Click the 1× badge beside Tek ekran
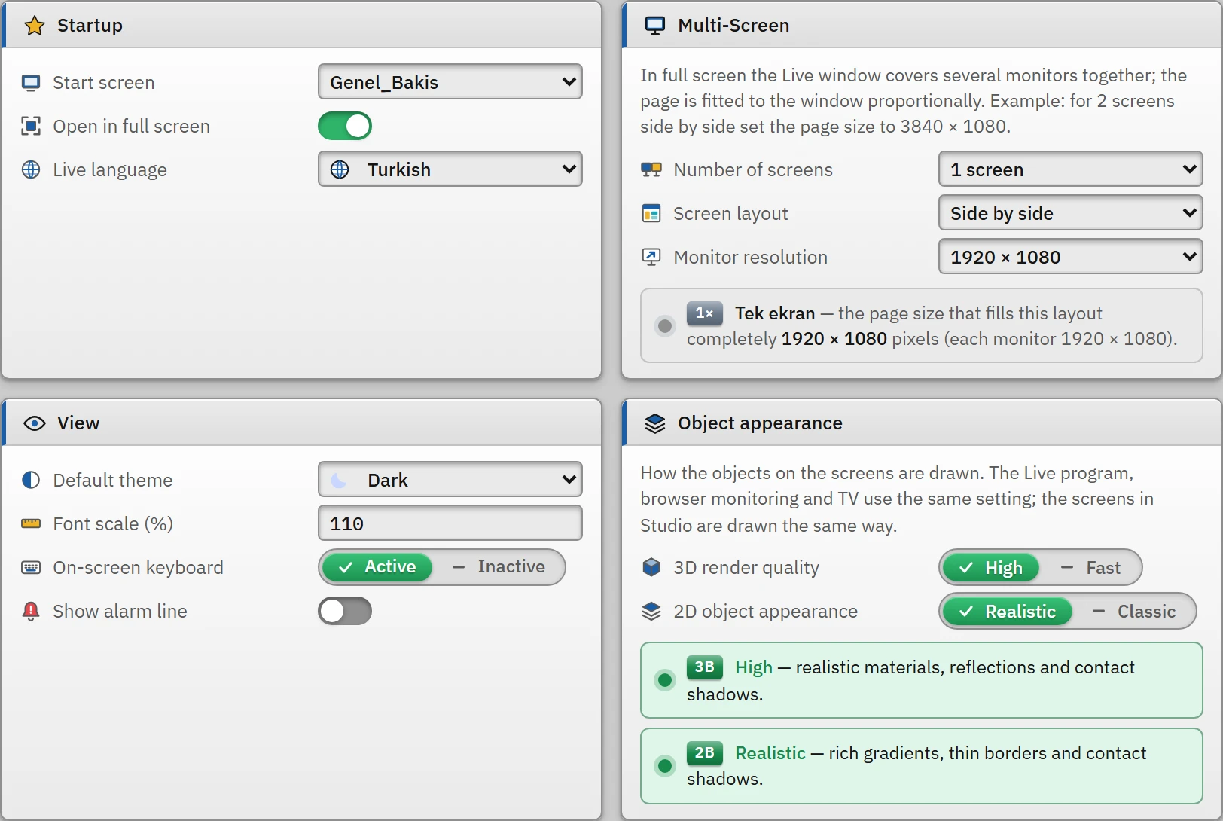This screenshot has height=821, width=1223. [x=705, y=313]
